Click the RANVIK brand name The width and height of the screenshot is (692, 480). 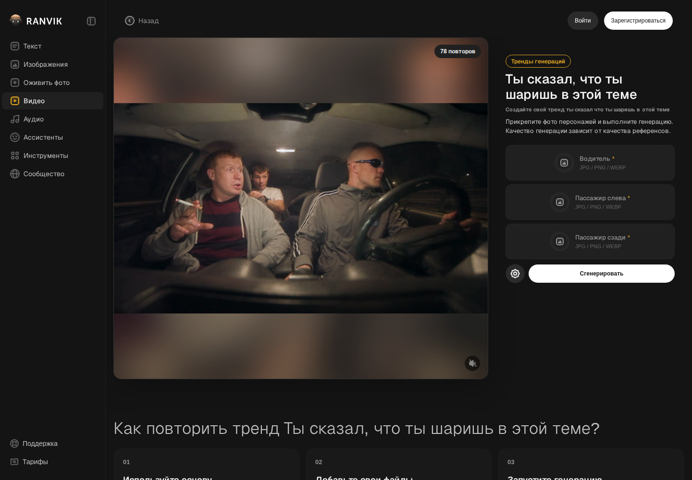click(44, 21)
